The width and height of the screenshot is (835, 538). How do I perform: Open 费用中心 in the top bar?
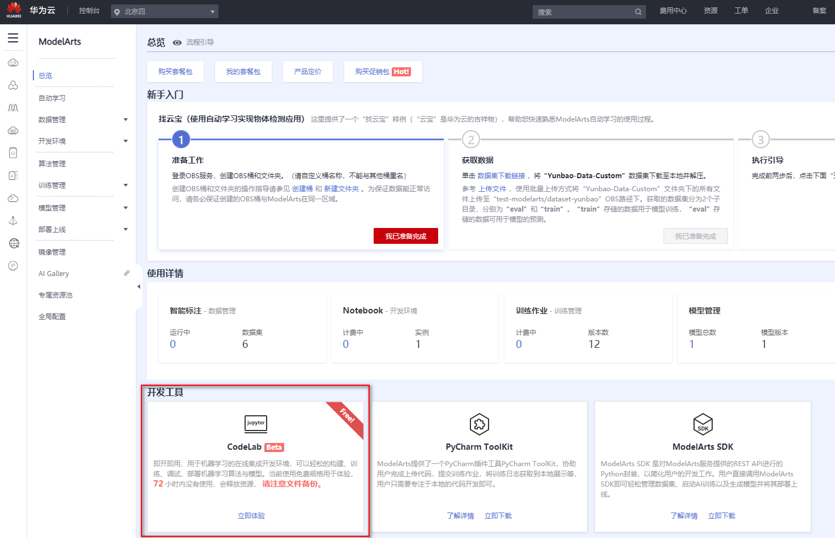click(673, 11)
